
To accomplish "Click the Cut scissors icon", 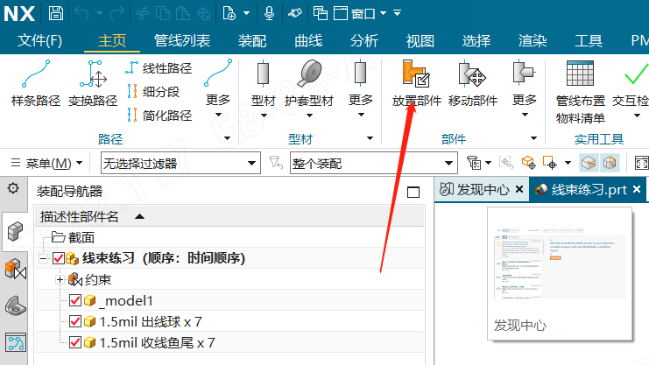I will (143, 14).
